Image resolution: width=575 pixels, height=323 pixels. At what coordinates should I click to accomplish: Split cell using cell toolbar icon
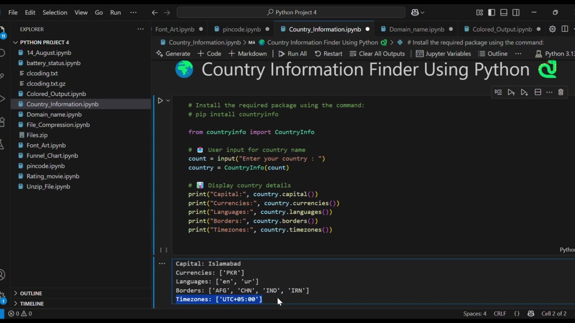538,92
